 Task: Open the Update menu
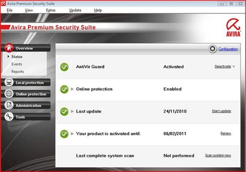[x=75, y=10]
